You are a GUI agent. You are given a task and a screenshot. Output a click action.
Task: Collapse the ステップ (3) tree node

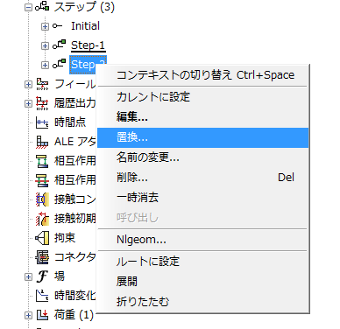pos(28,7)
